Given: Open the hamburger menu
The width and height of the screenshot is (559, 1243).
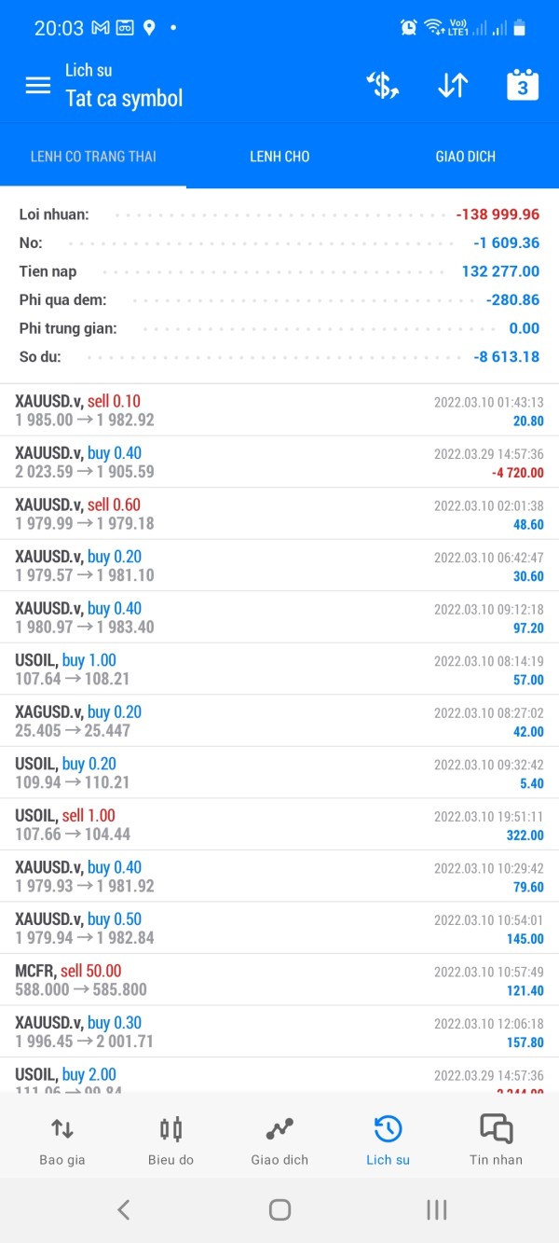Looking at the screenshot, I should point(38,86).
